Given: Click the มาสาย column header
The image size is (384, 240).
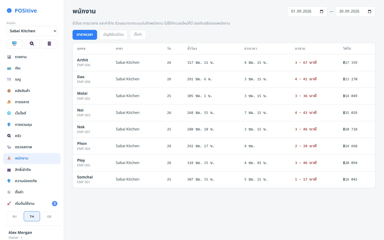Looking at the screenshot, I should pyautogui.click(x=300, y=49).
